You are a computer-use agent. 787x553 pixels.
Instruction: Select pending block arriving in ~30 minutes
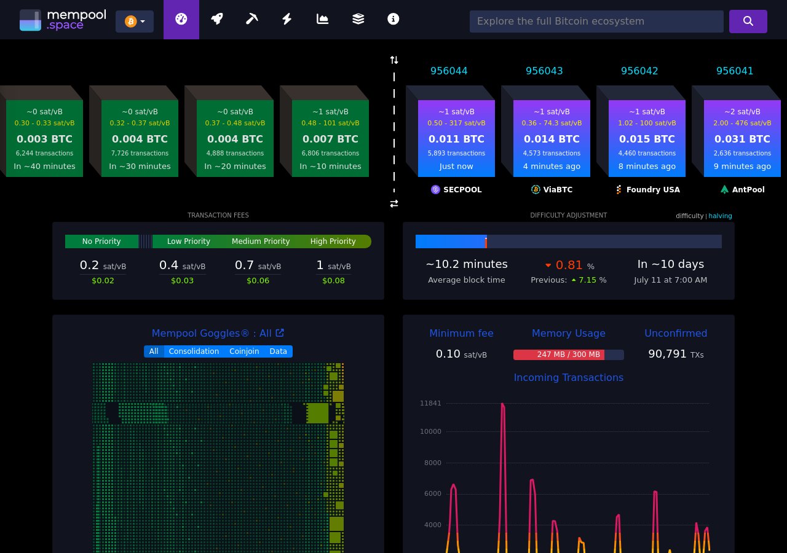tap(140, 138)
